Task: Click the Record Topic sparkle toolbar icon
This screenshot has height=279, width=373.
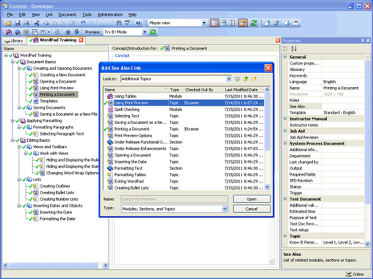Action: [57, 32]
